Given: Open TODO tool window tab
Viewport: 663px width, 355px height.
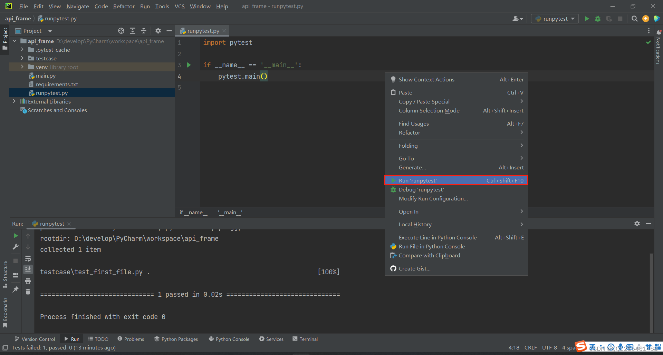Looking at the screenshot, I should pyautogui.click(x=98, y=339).
